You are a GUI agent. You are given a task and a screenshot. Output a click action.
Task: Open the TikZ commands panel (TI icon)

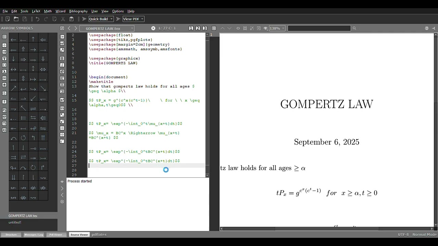[4, 123]
